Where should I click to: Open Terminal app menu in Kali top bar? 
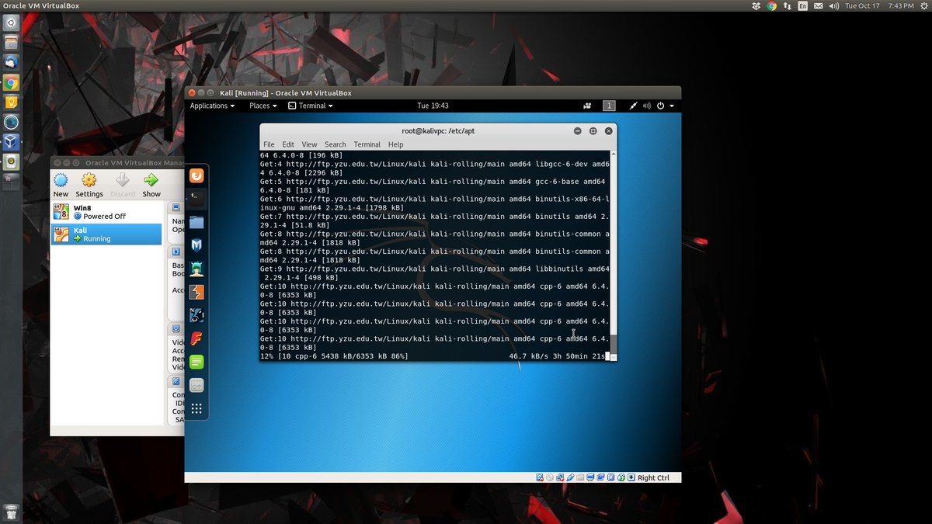click(x=311, y=106)
